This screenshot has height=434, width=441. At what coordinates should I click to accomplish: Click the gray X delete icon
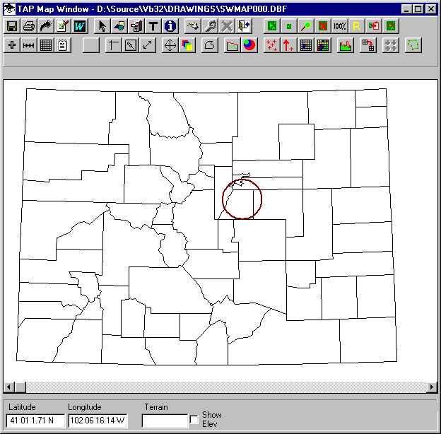click(x=227, y=26)
